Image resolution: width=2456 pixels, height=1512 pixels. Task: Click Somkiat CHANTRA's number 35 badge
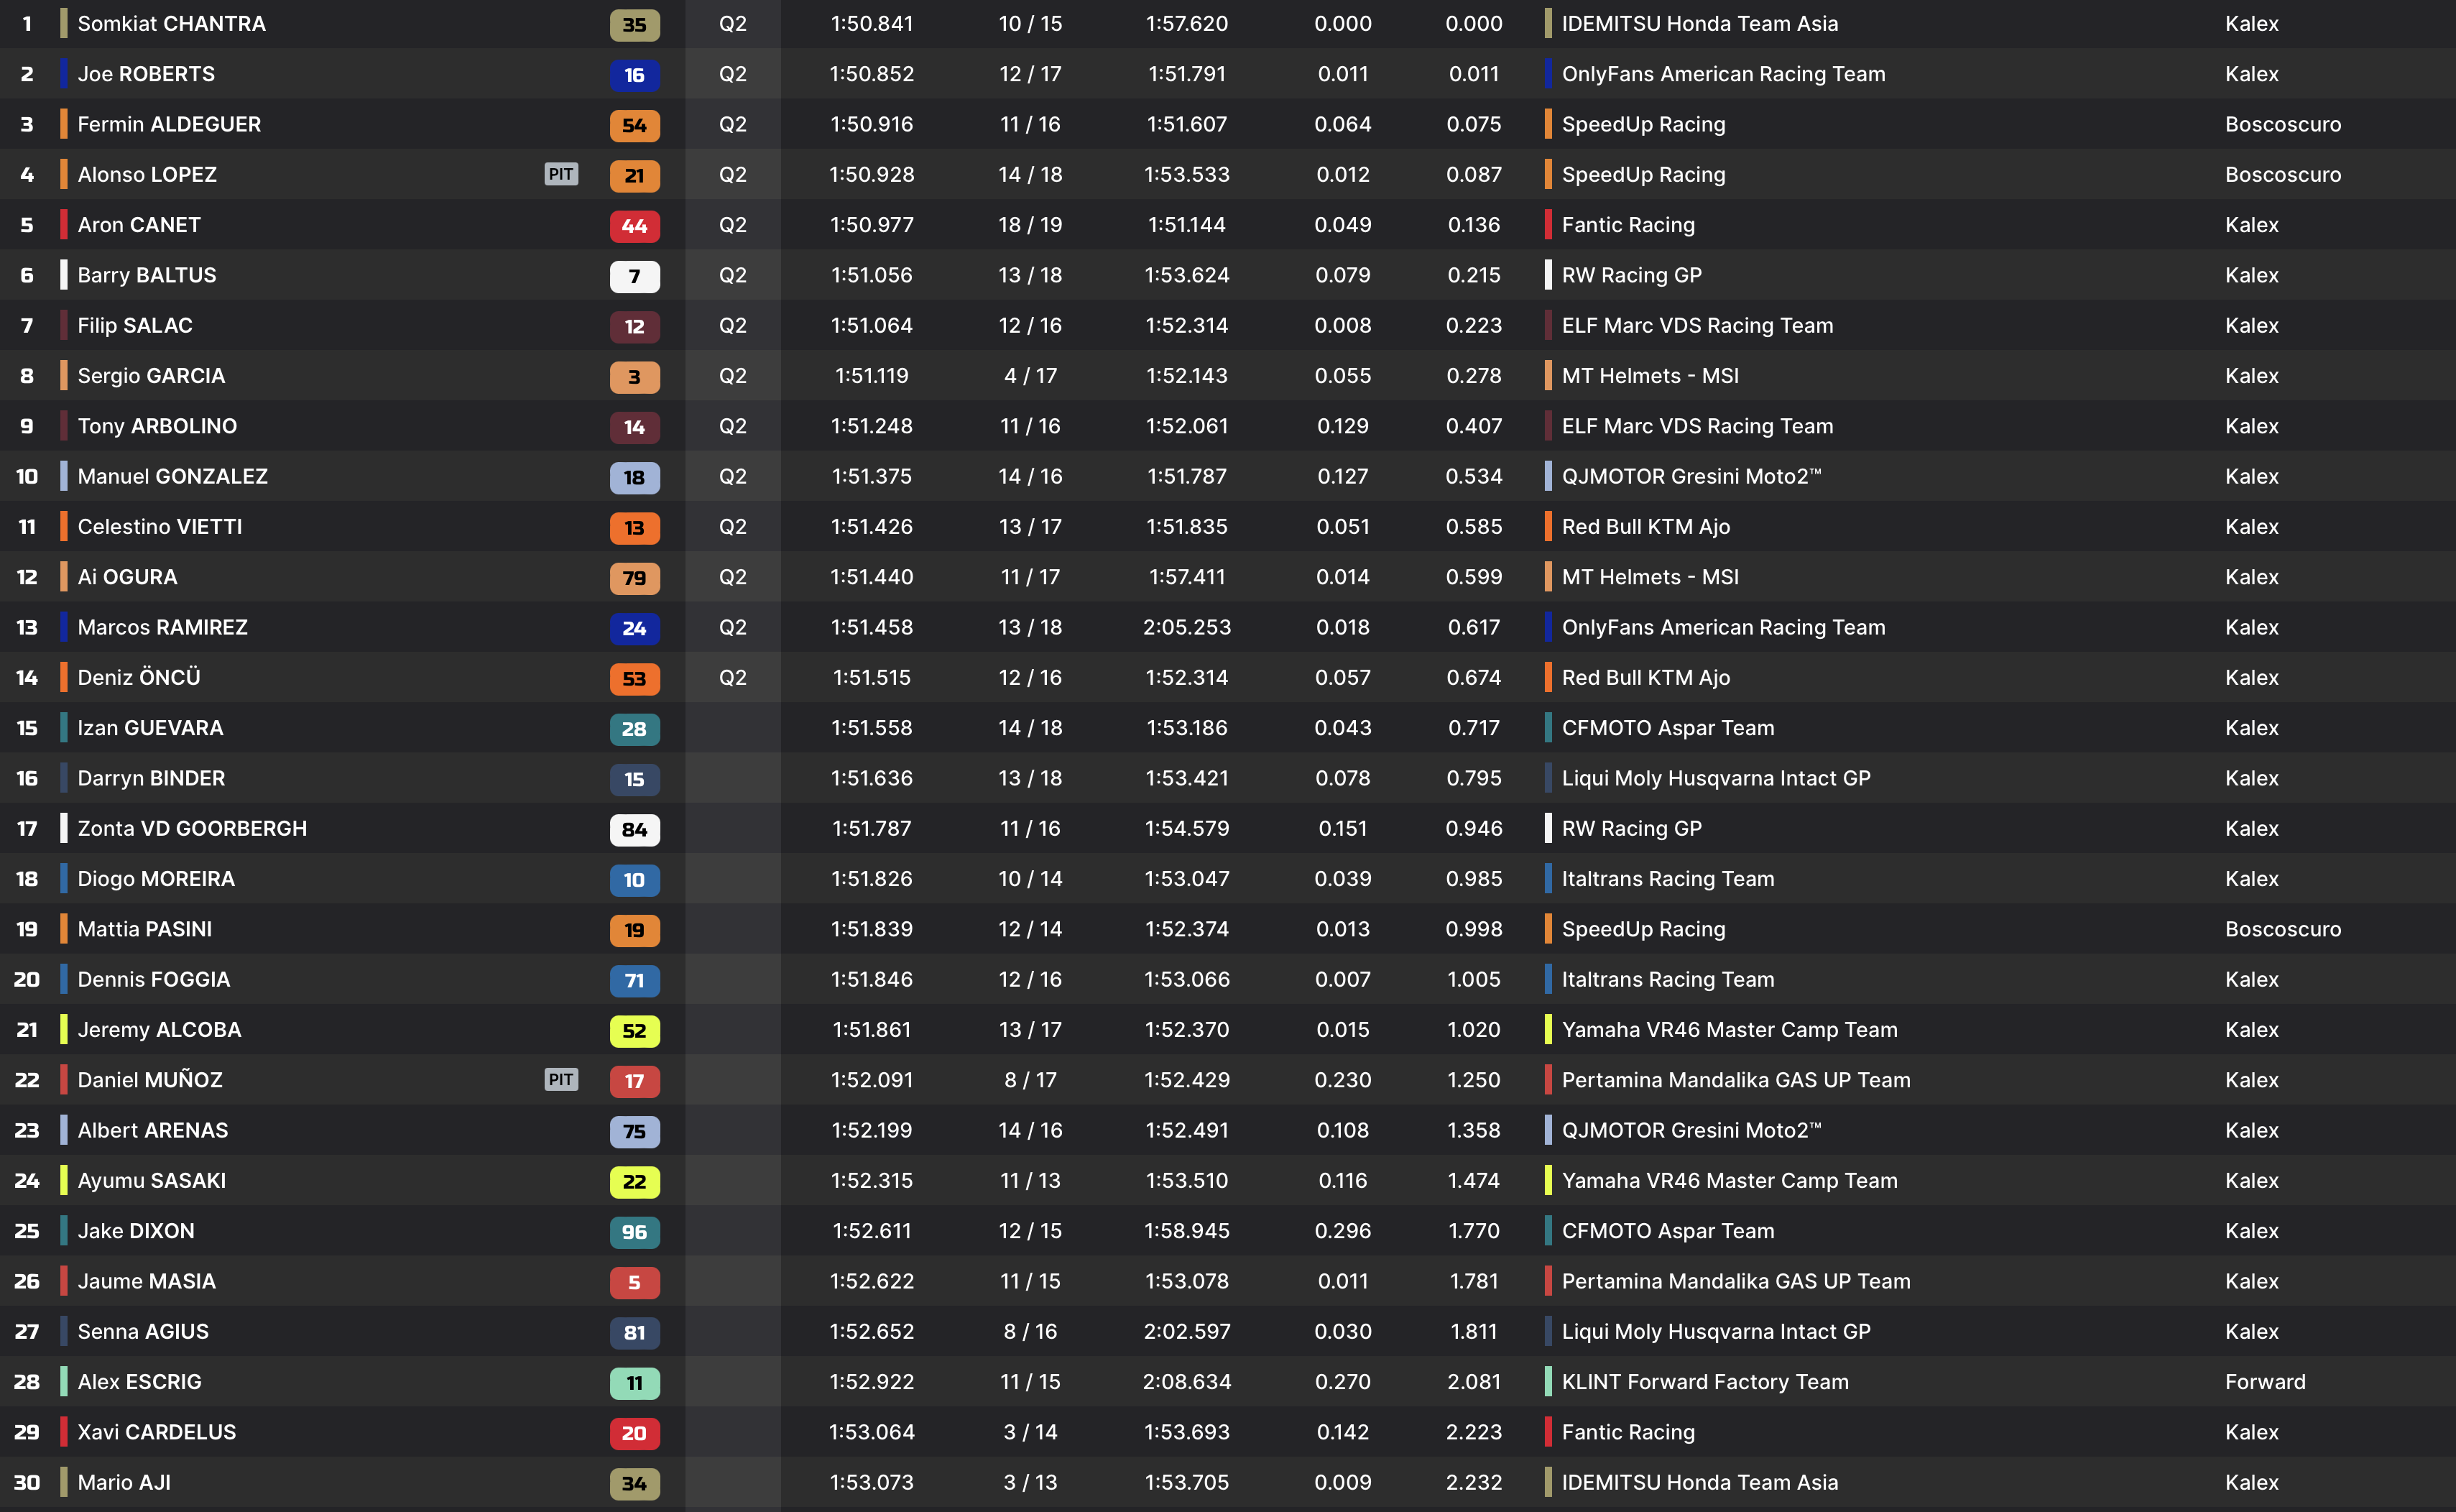tap(634, 24)
